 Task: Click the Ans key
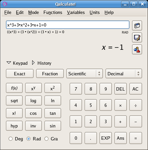[120, 138]
